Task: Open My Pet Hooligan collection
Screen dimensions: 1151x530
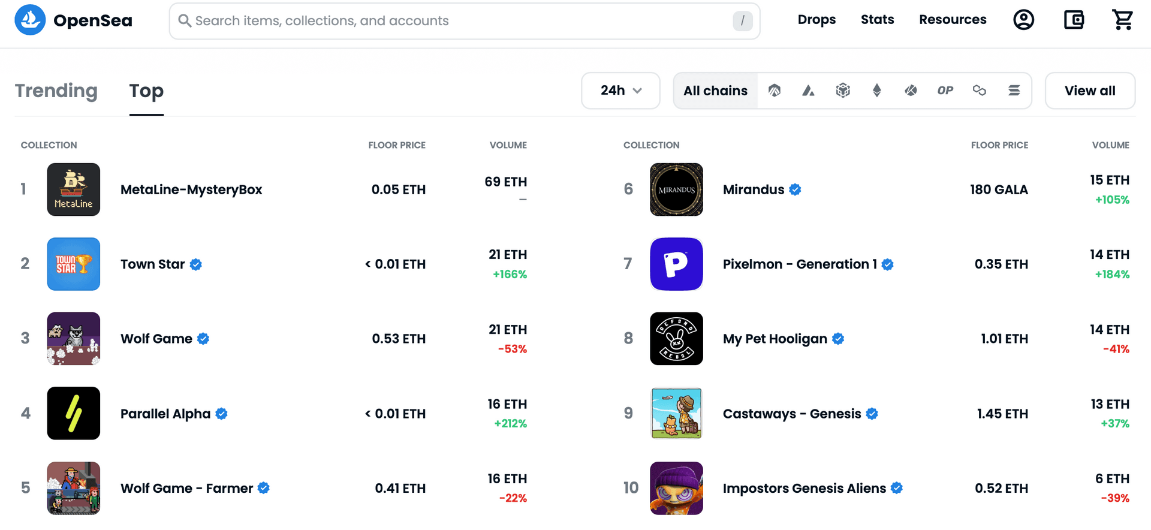Action: [x=775, y=339]
